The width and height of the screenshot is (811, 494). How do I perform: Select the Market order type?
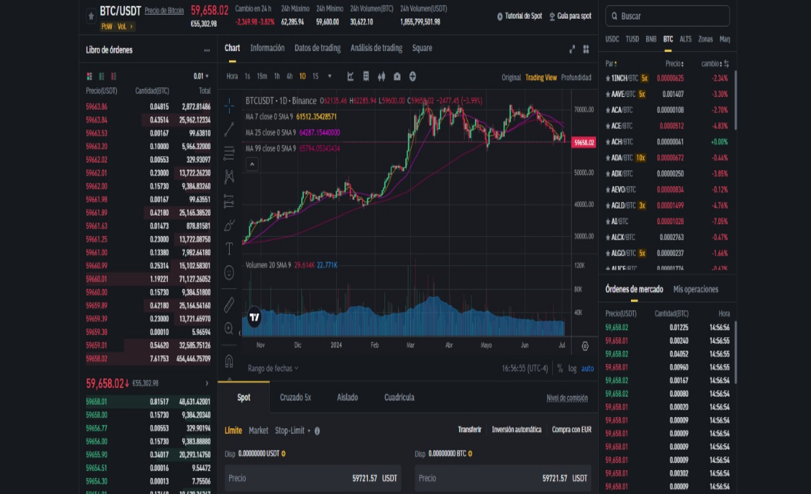pos(259,430)
